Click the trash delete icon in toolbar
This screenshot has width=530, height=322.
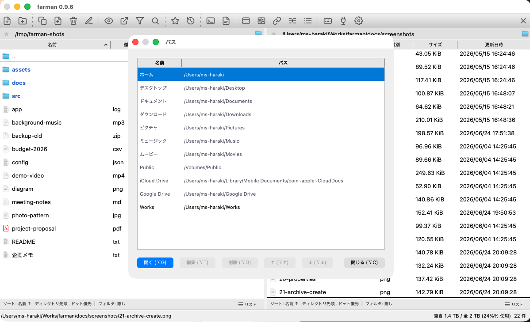point(73,21)
